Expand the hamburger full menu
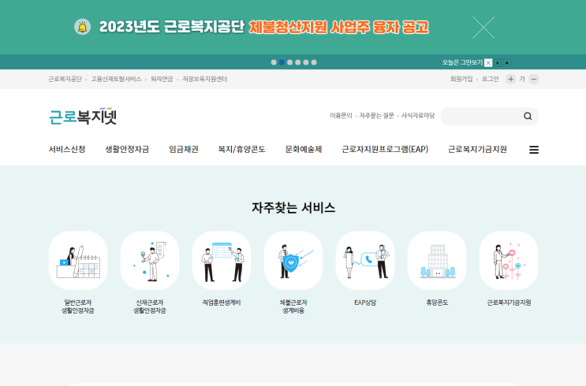 point(534,150)
